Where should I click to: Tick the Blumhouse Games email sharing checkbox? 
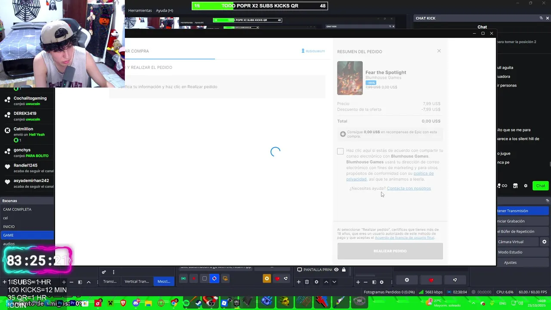tap(340, 151)
